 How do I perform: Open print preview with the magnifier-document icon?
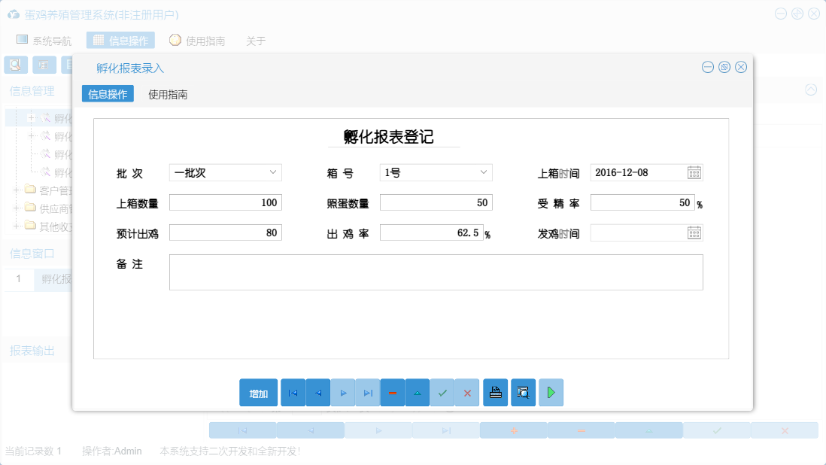pos(523,392)
